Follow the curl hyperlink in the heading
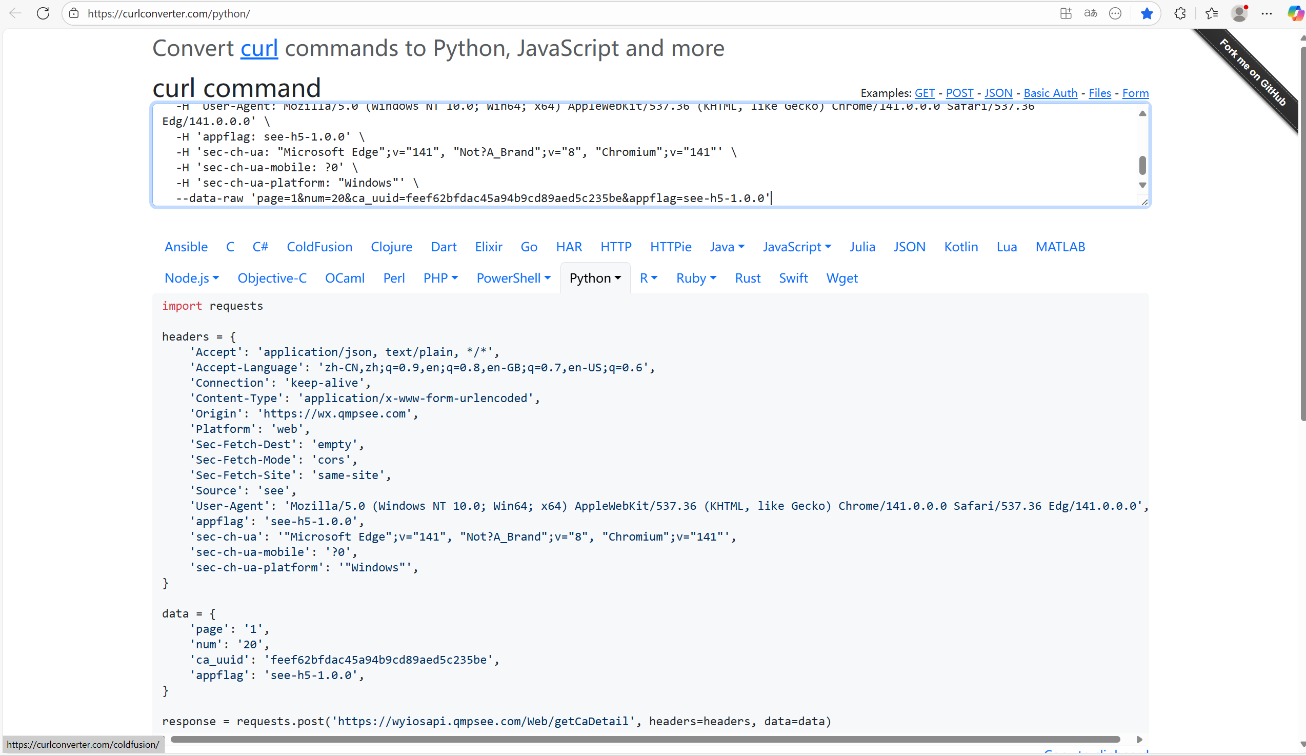 pyautogui.click(x=259, y=48)
